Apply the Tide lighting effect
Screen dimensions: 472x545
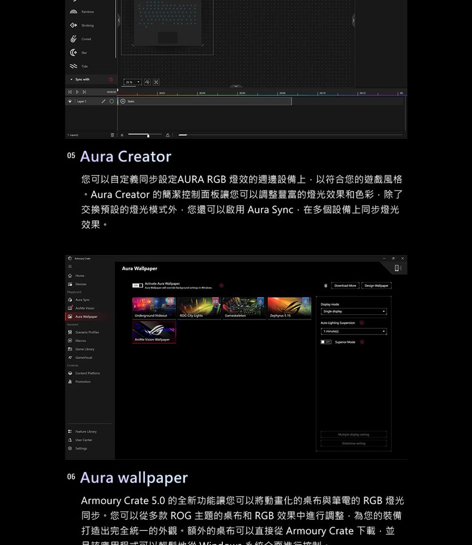[80, 66]
